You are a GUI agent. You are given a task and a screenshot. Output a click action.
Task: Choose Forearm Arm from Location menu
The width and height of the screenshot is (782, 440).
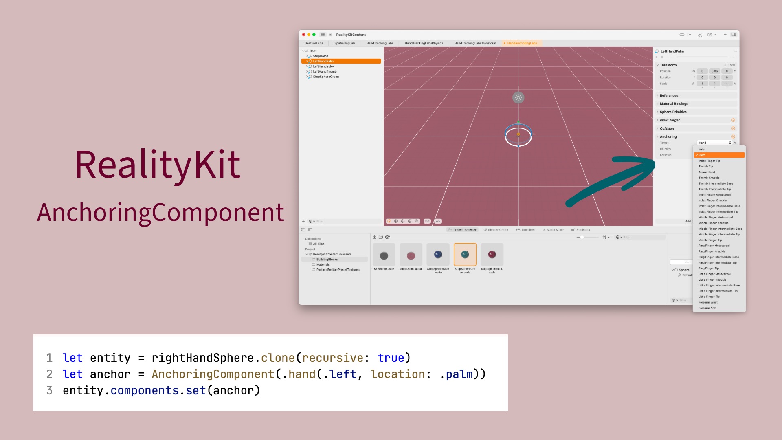(x=719, y=308)
